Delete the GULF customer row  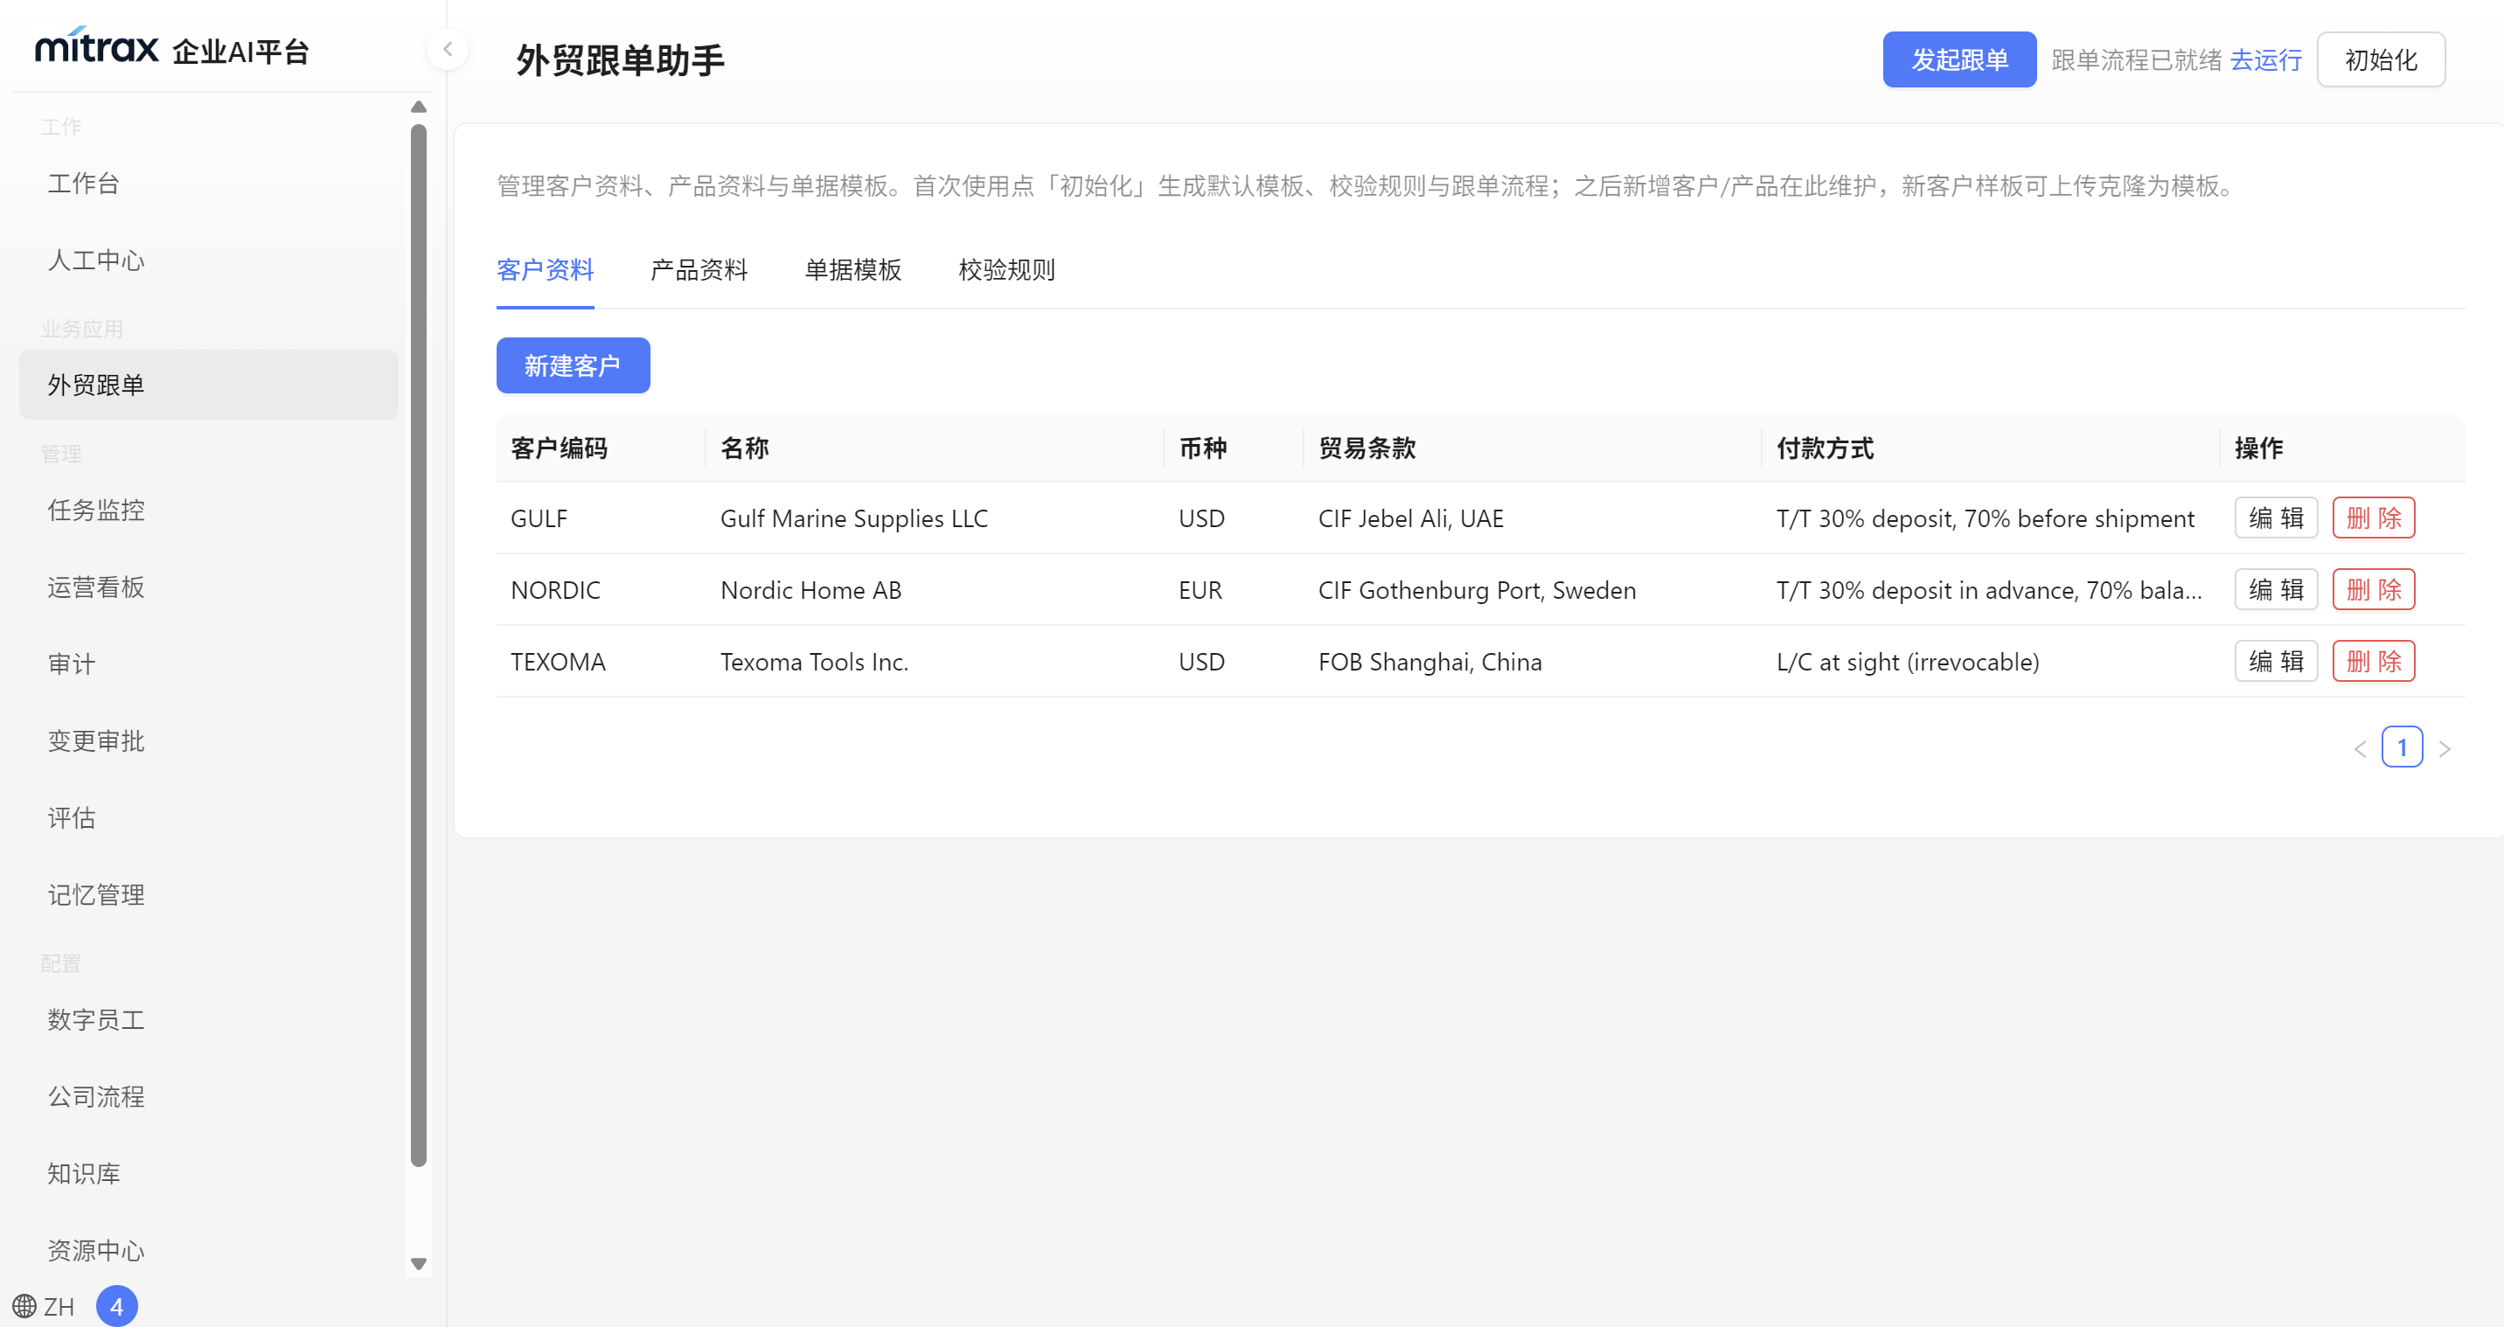pyautogui.click(x=2373, y=518)
